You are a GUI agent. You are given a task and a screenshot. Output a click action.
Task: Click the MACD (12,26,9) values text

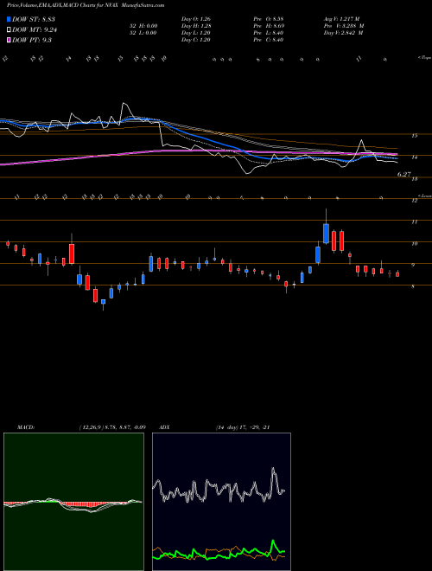coord(112,427)
